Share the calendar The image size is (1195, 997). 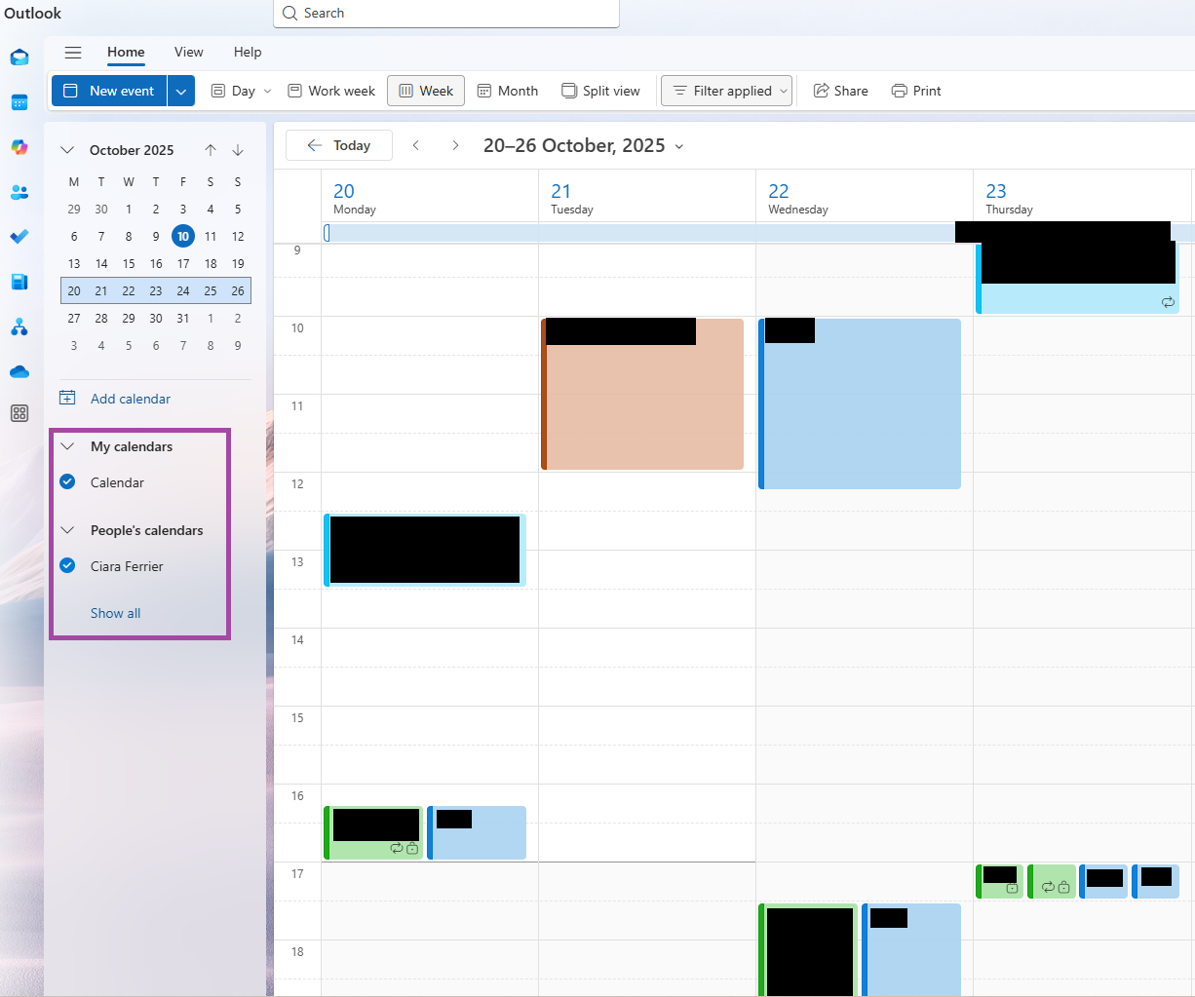pyautogui.click(x=840, y=91)
